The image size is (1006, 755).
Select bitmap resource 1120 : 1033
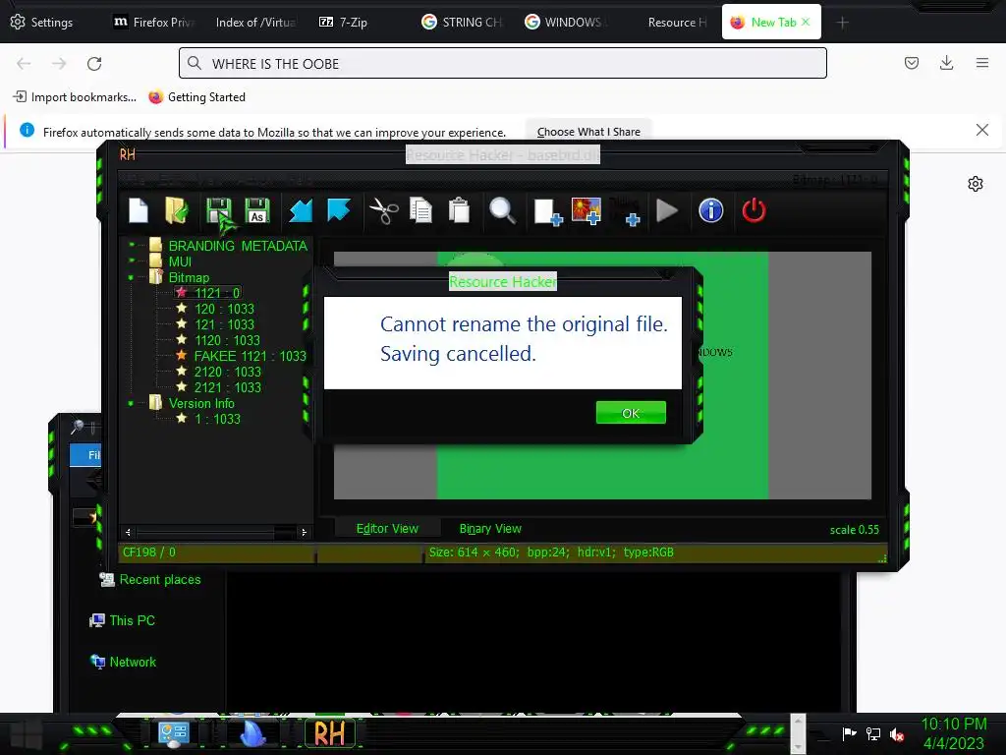point(227,340)
